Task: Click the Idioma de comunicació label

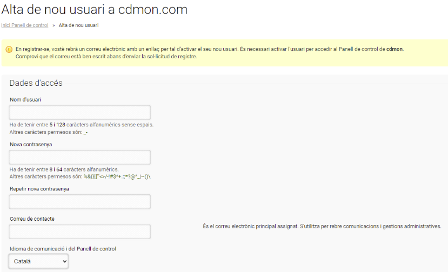Action: [63, 249]
